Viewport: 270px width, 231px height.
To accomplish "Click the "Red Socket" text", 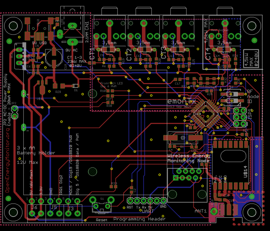I will (x=220, y=30).
